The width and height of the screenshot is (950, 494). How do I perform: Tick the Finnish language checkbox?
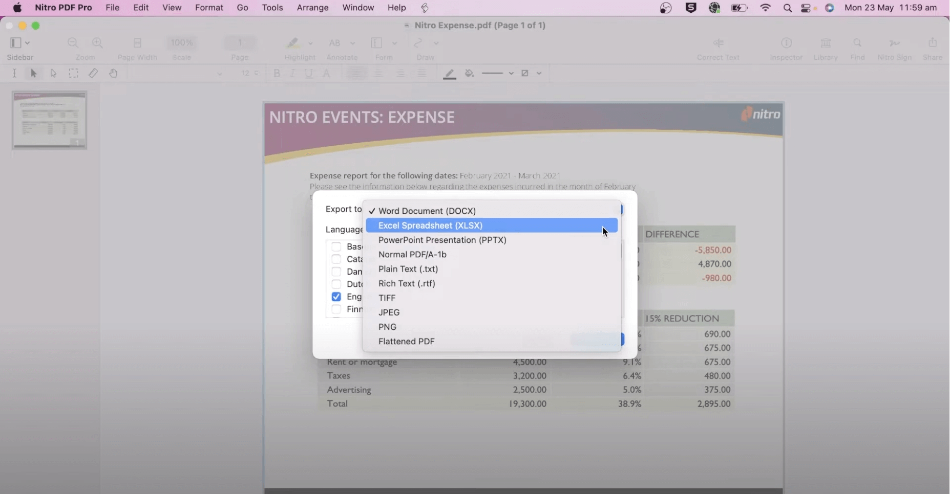click(336, 309)
